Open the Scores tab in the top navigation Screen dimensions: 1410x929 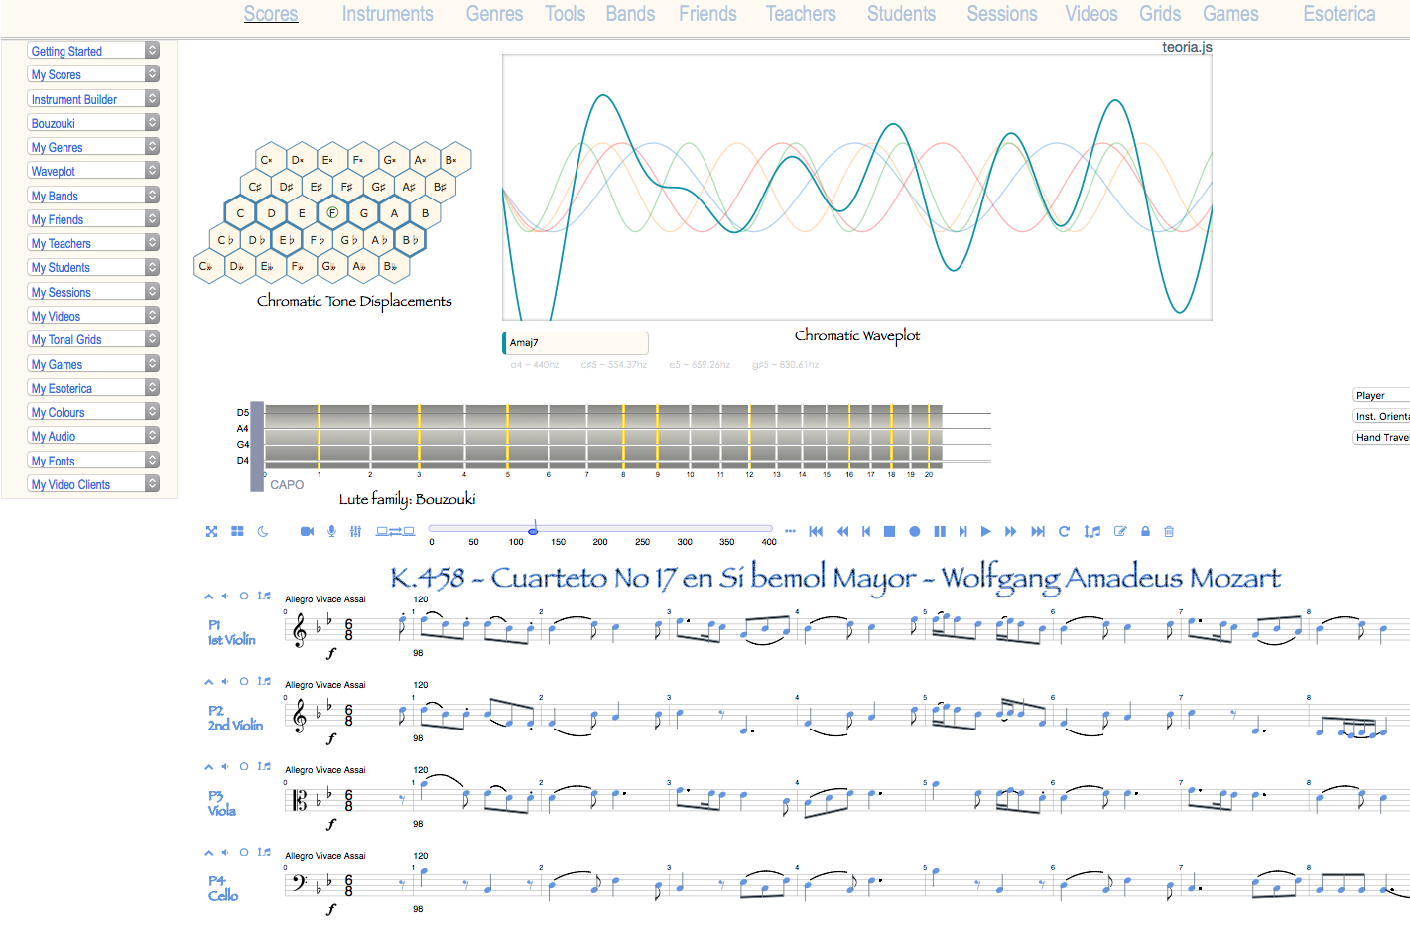271,14
